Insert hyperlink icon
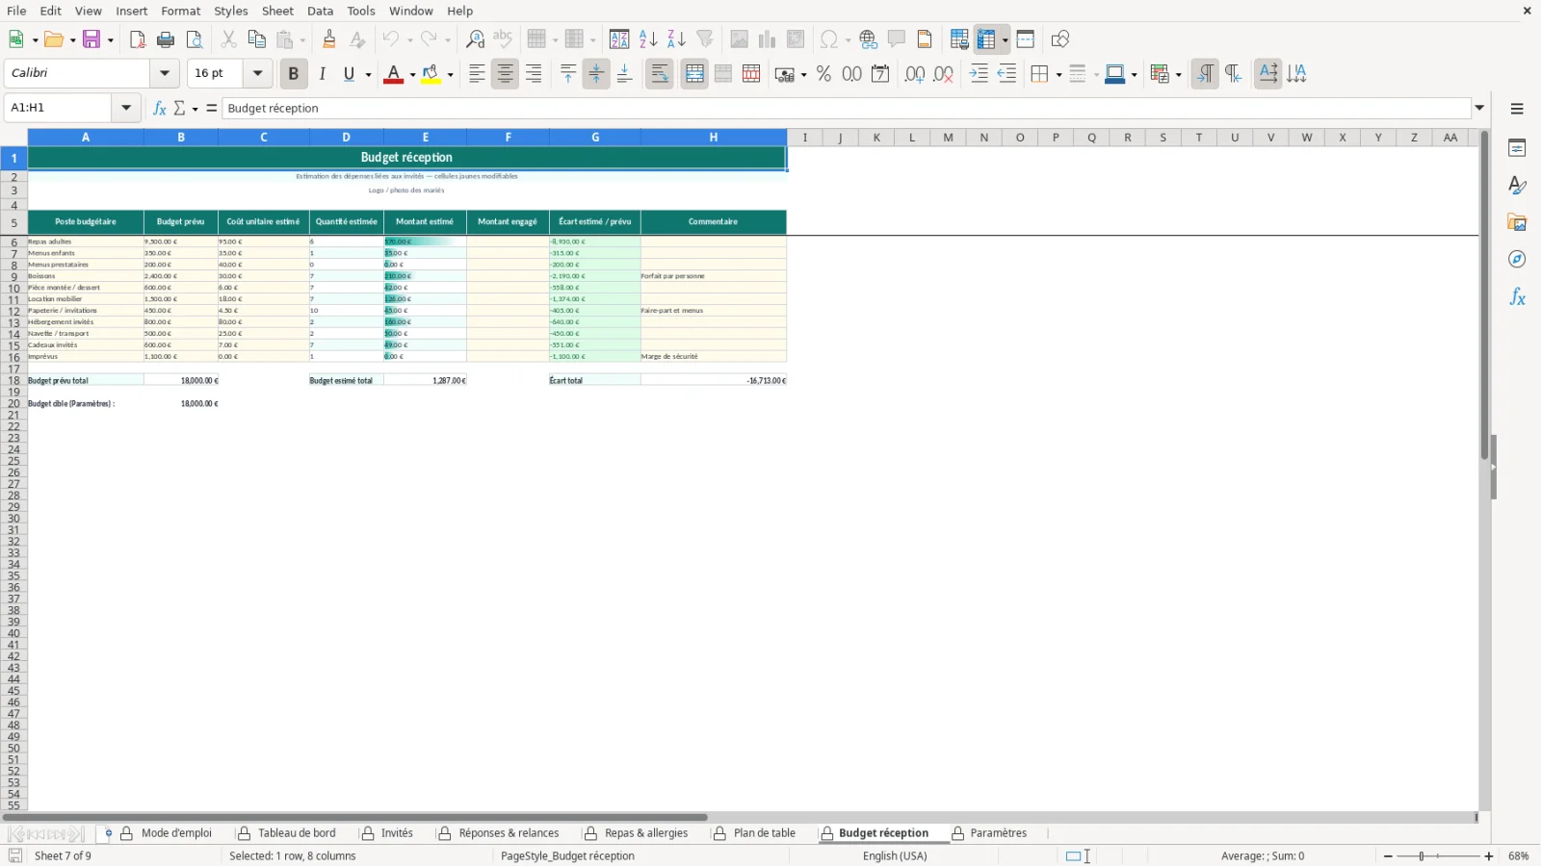The width and height of the screenshot is (1541, 866). (x=869, y=39)
